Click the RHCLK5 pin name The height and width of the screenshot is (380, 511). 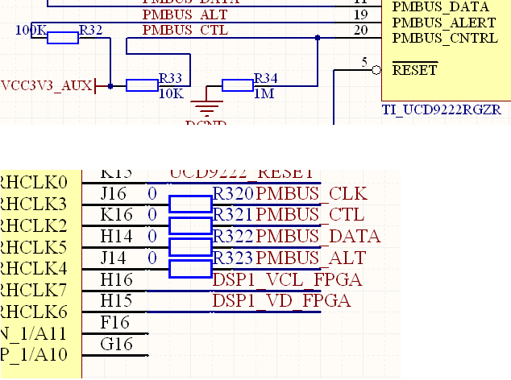tap(34, 247)
